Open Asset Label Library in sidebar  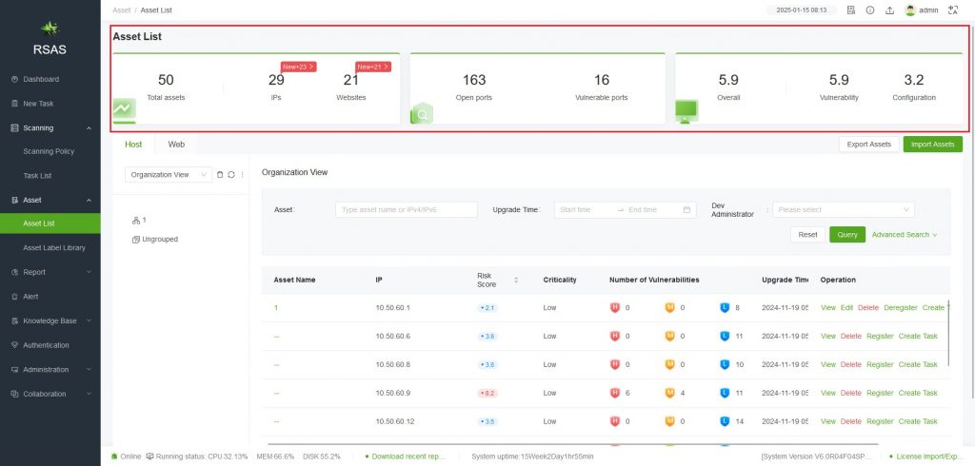click(x=54, y=247)
